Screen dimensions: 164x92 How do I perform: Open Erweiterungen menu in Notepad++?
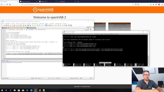click(x=59, y=24)
